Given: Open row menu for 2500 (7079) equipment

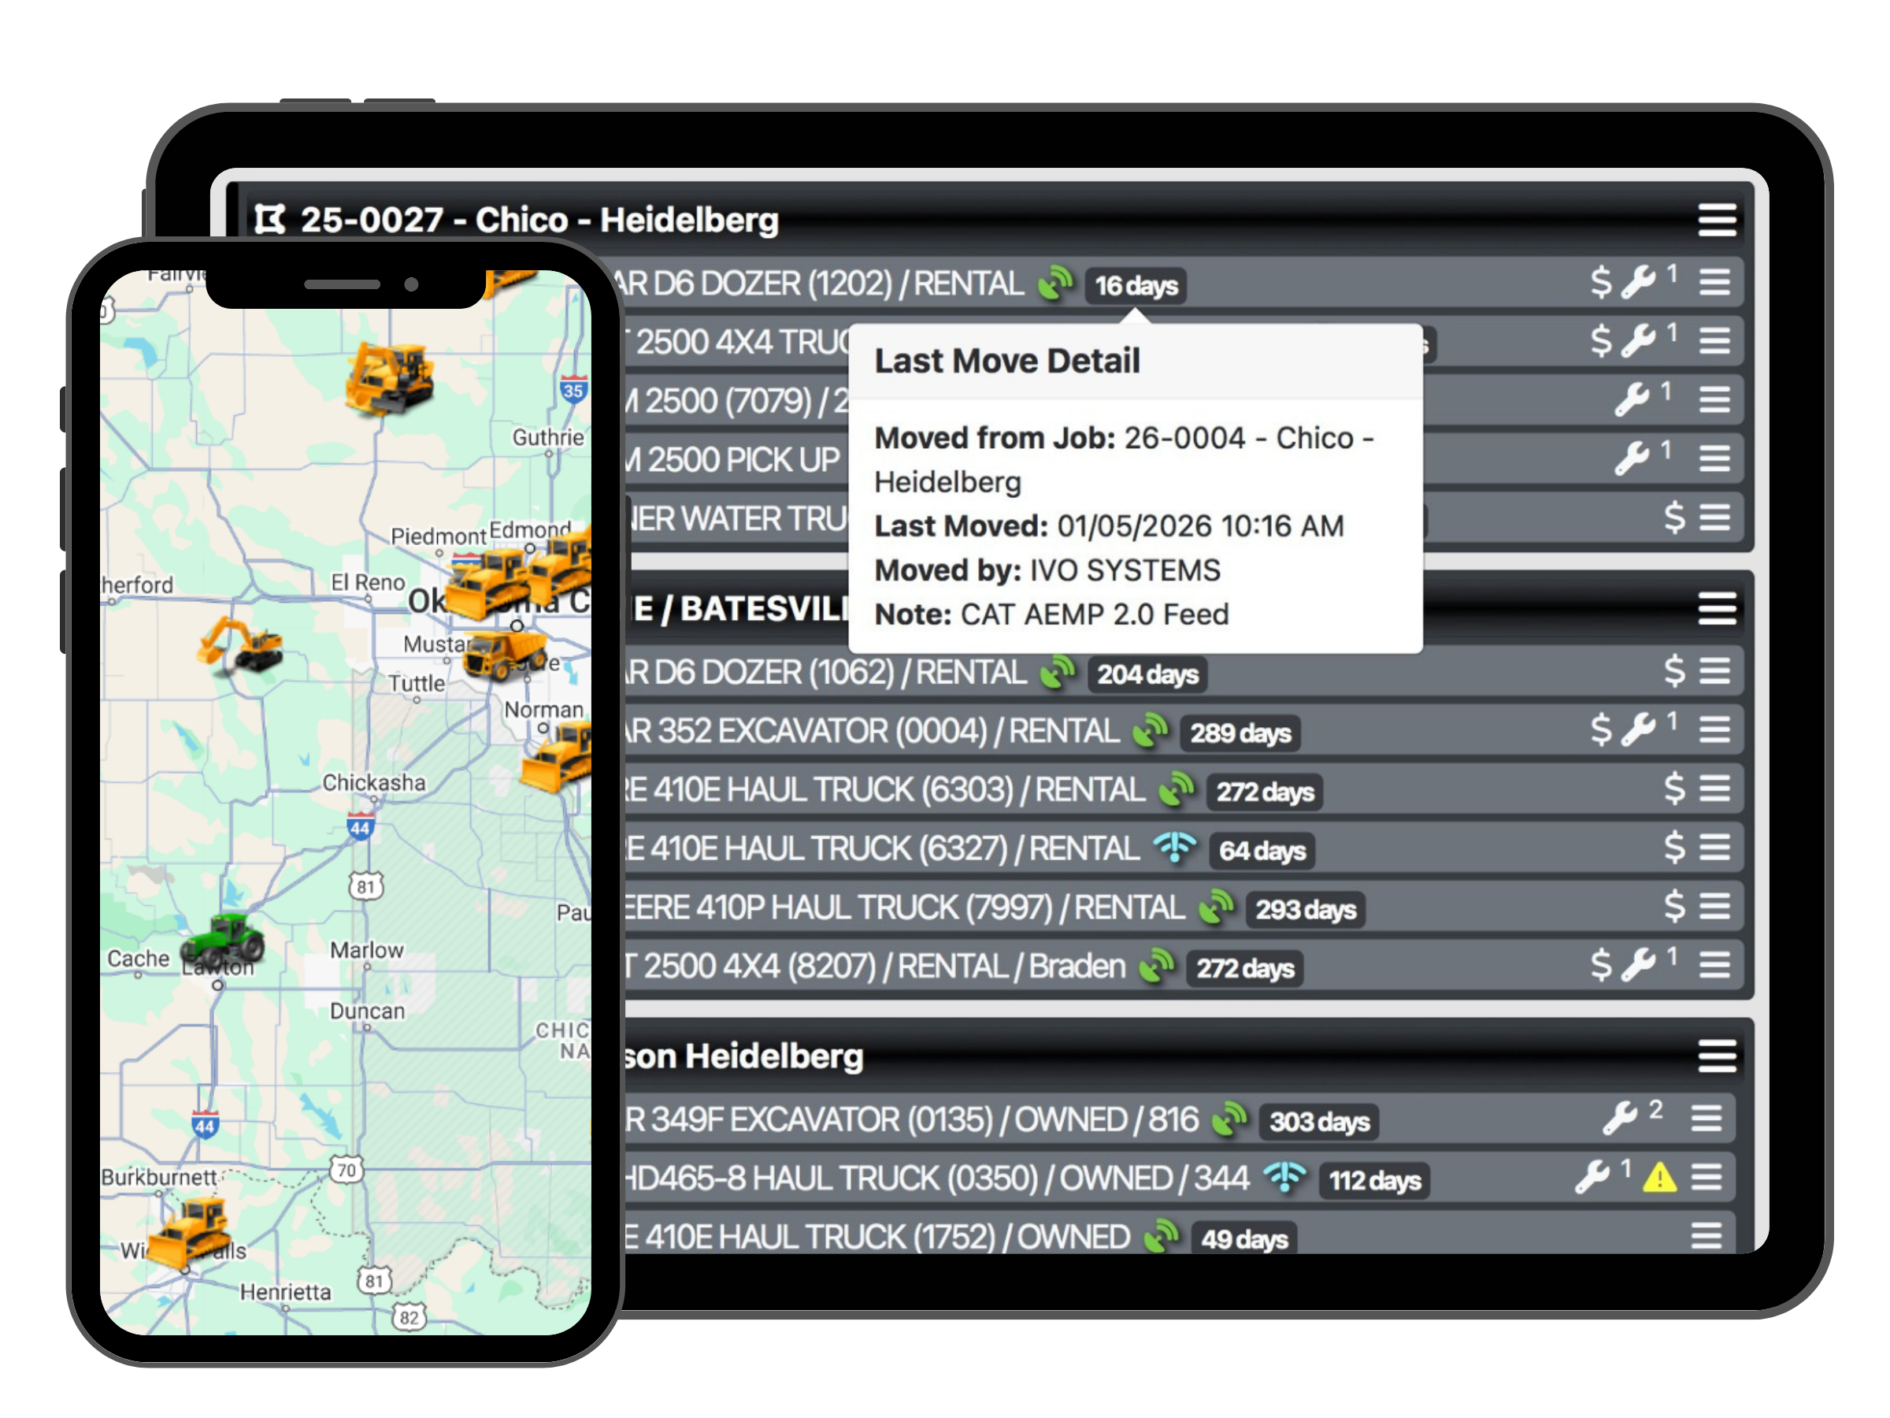Looking at the screenshot, I should [x=1714, y=399].
